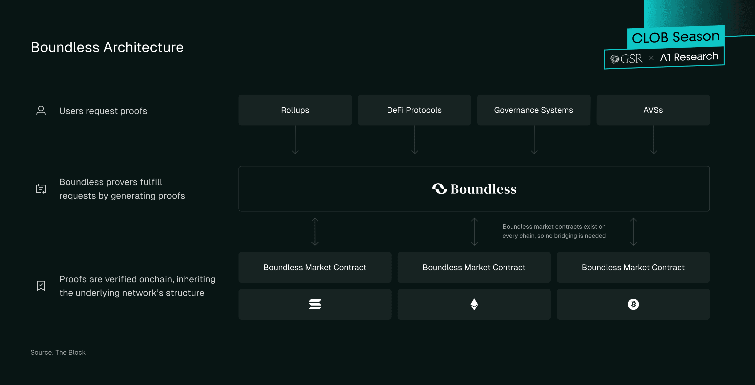Select the Rollups box
Screen dimensions: 755x385
coord(295,110)
